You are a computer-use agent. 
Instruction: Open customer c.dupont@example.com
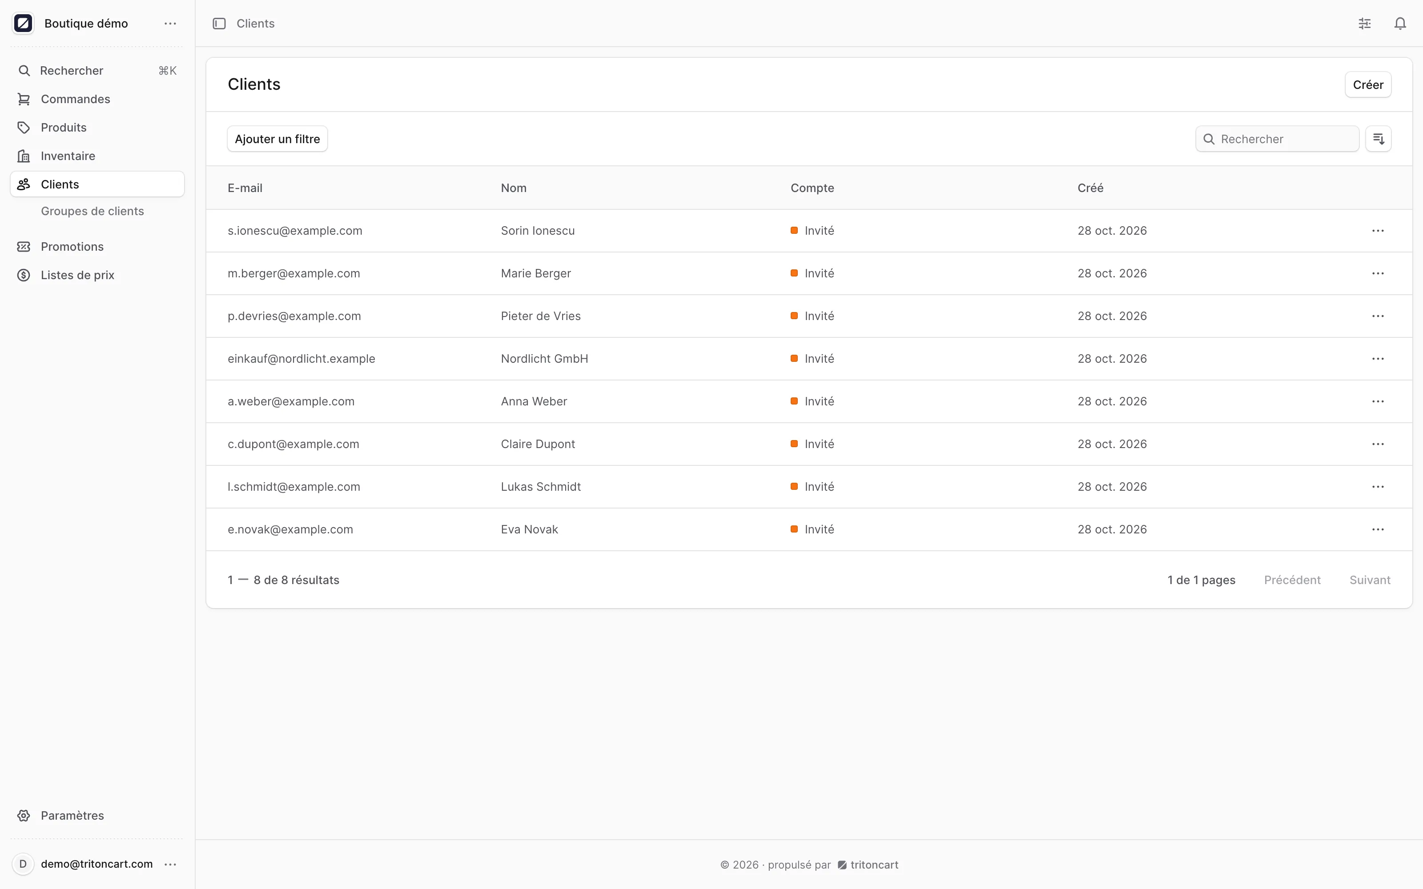(x=293, y=444)
